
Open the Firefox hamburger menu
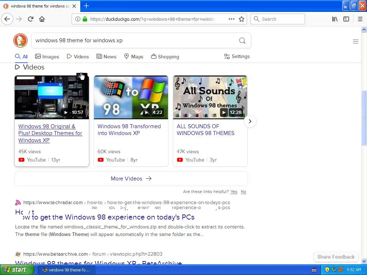pos(360,19)
